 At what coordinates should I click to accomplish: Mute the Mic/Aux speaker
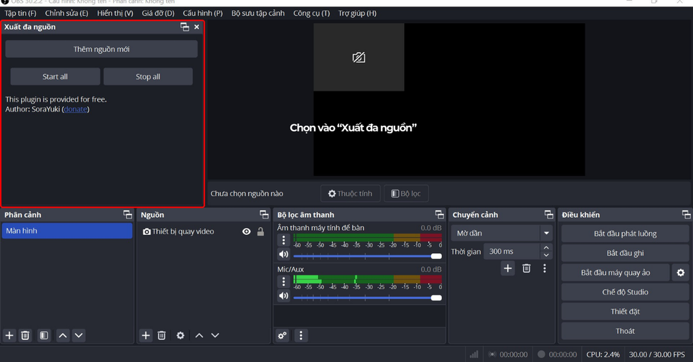point(284,296)
